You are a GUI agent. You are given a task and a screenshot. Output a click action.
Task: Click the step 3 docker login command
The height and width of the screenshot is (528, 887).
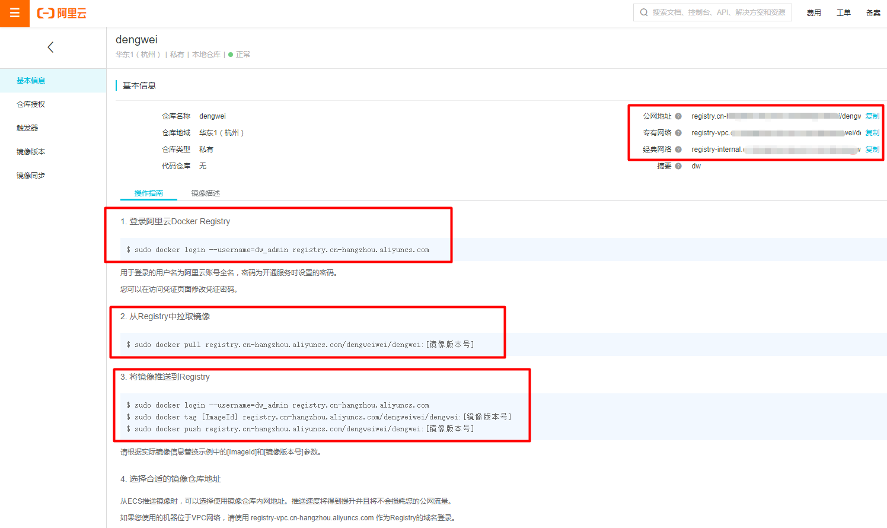[x=278, y=405]
